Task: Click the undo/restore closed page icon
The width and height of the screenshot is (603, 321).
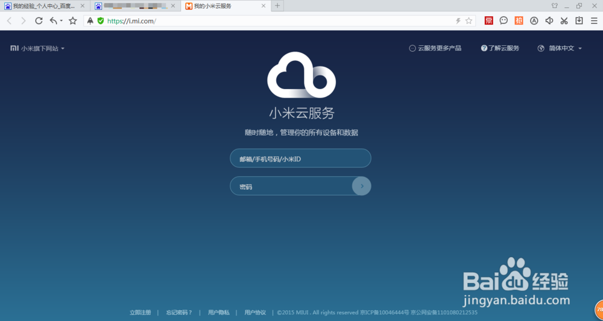Action: pyautogui.click(x=54, y=20)
